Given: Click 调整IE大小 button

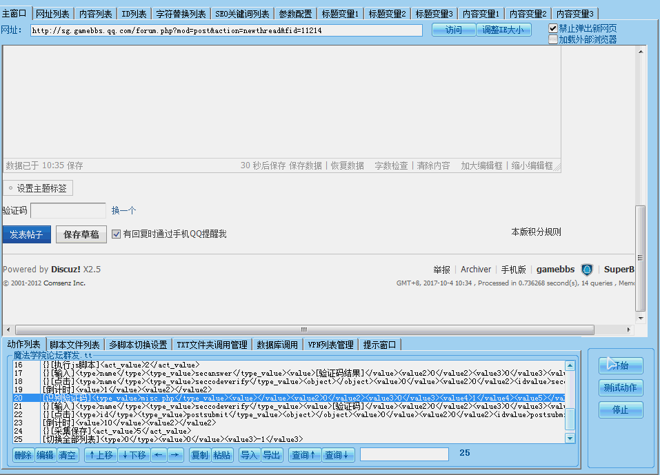Looking at the screenshot, I should pyautogui.click(x=503, y=30).
